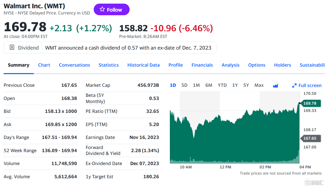Open the Chart tab
The image size is (325, 187).
pos(44,65)
